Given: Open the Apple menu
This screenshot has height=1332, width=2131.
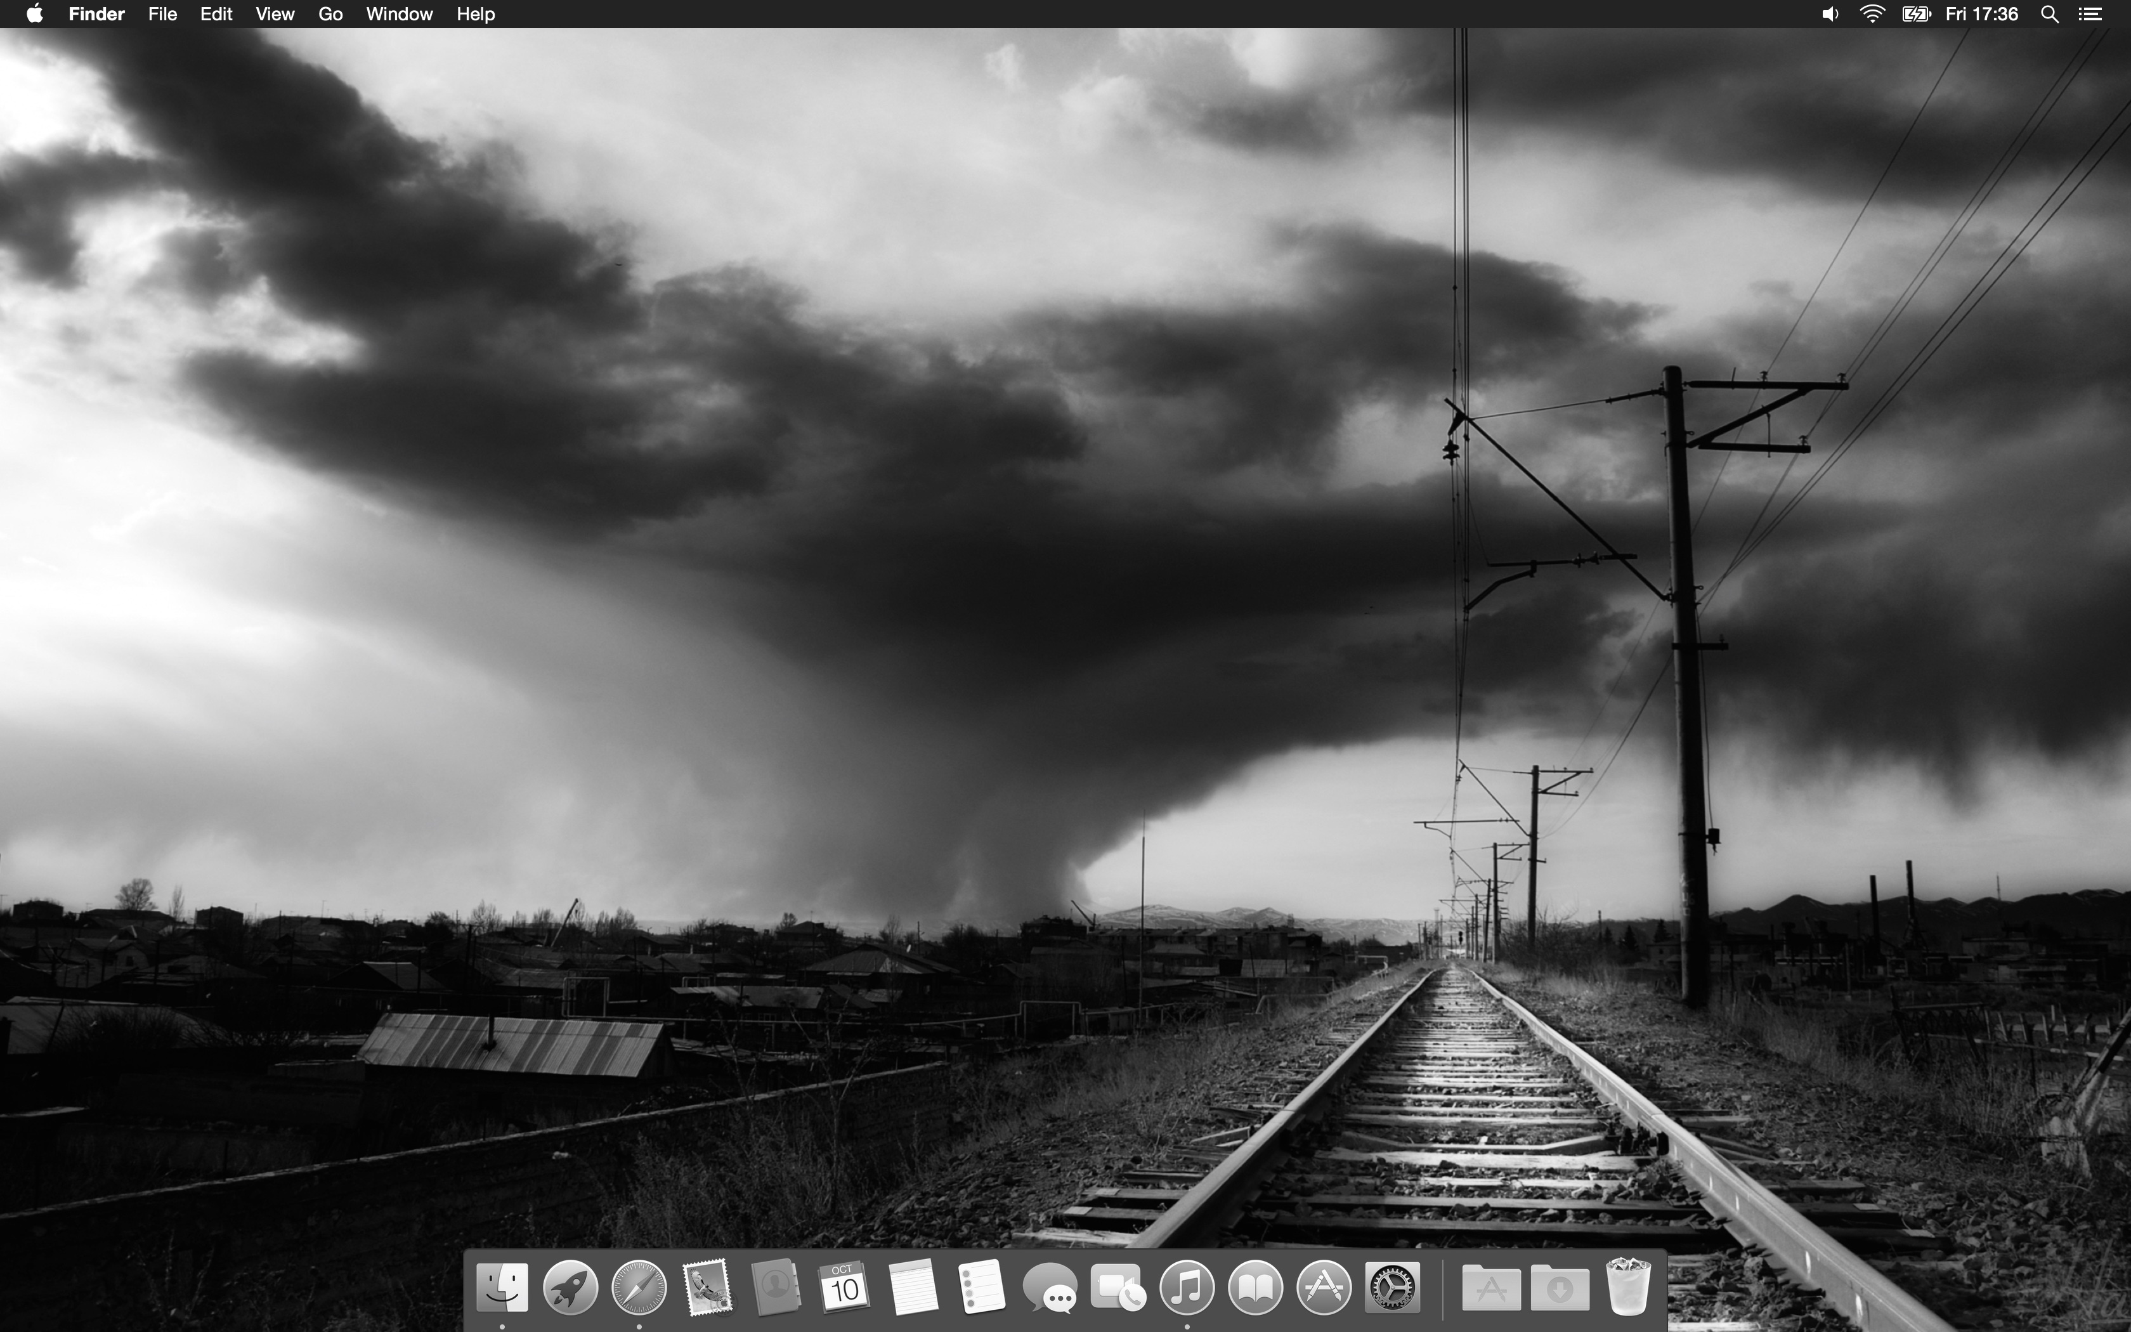Looking at the screenshot, I should [36, 13].
